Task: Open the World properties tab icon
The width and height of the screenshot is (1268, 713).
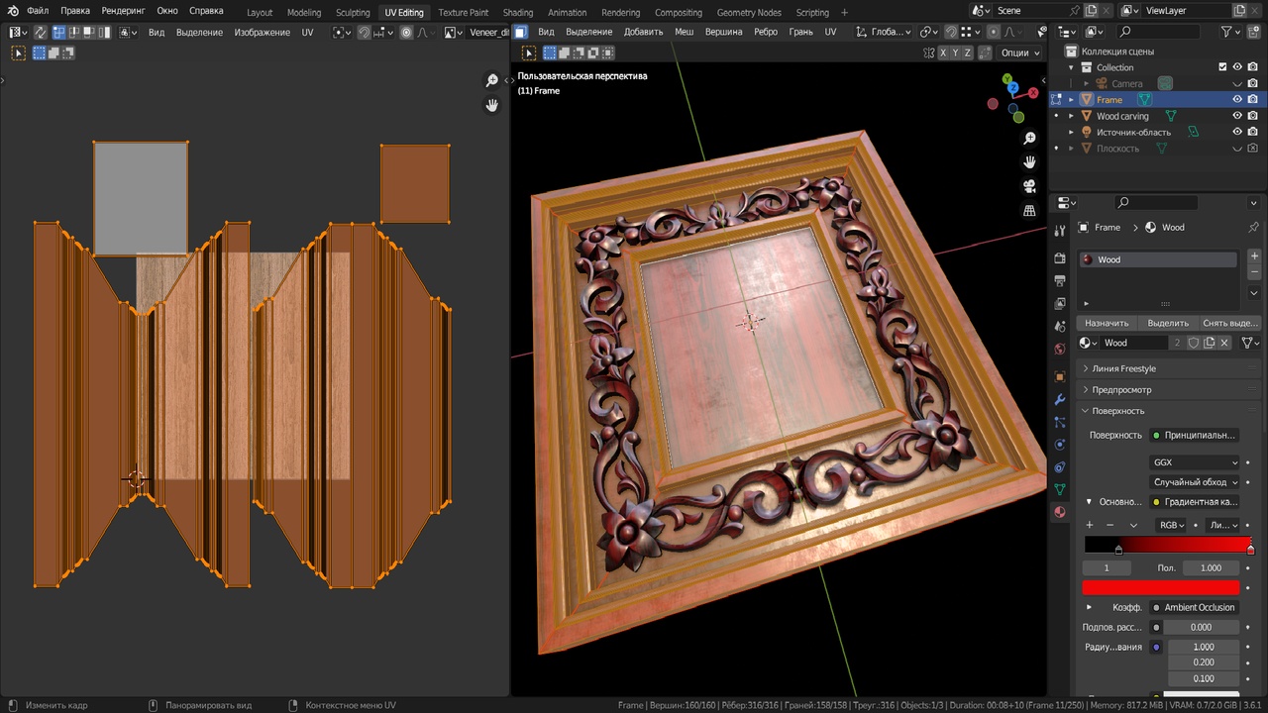Action: (1060, 349)
